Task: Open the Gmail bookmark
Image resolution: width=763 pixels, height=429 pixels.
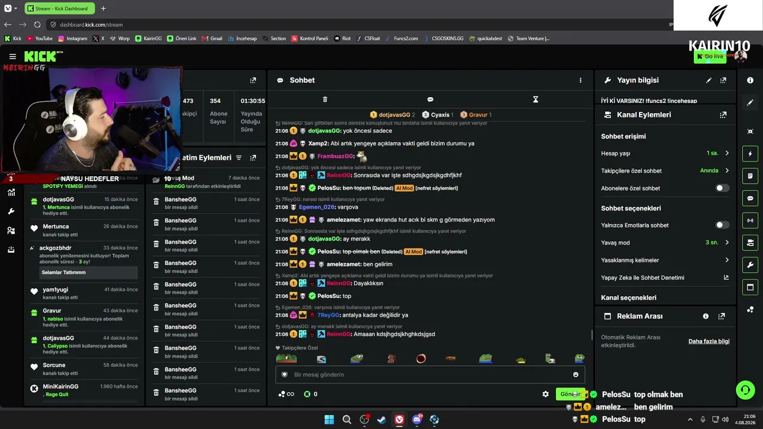Action: pyautogui.click(x=212, y=38)
